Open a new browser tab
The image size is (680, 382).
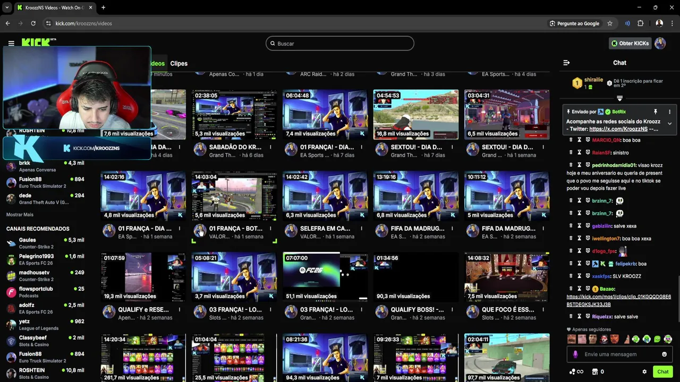pyautogui.click(x=103, y=7)
